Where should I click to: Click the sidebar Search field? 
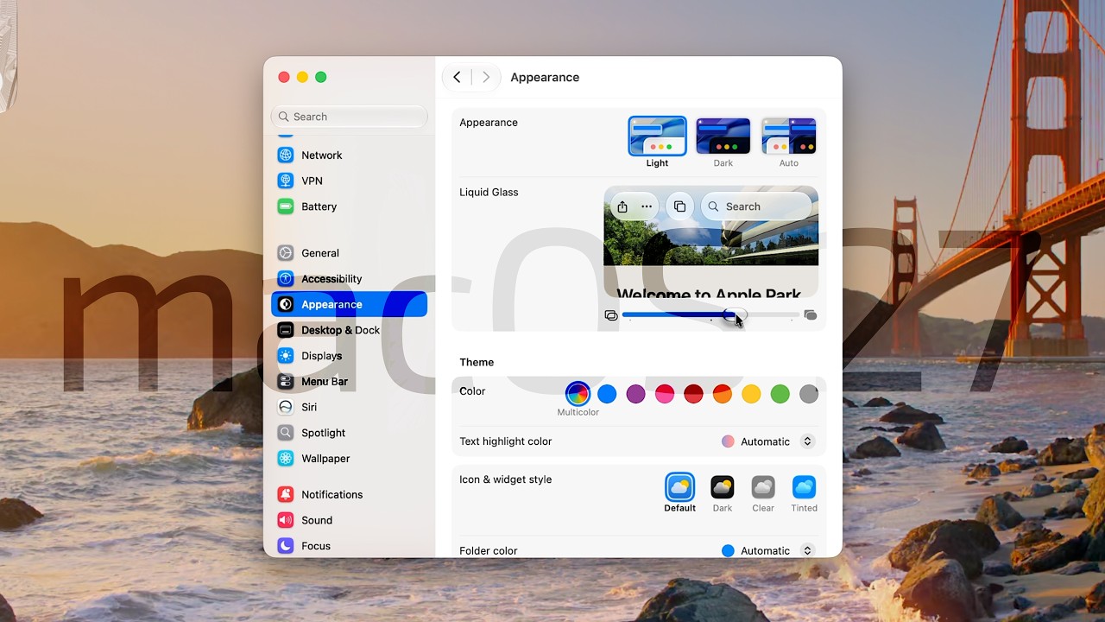pos(349,117)
